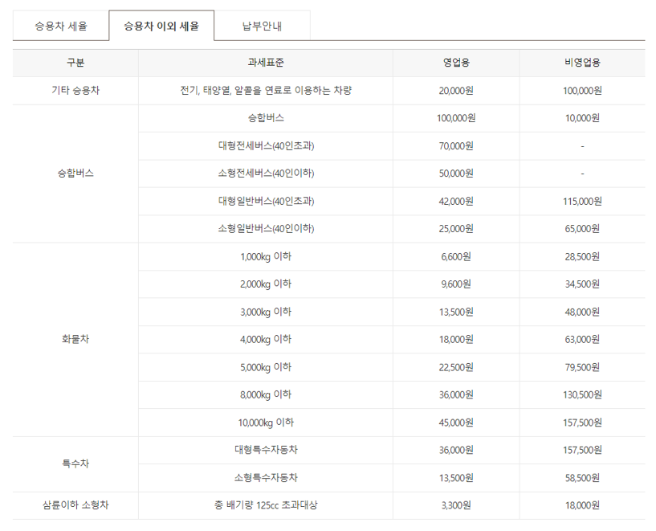Screen dimensions: 656x531
Task: Select the 삼륜이하 소형차 row label
Action: pos(70,505)
